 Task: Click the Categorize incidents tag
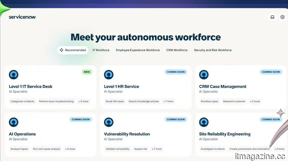[x=22, y=101]
